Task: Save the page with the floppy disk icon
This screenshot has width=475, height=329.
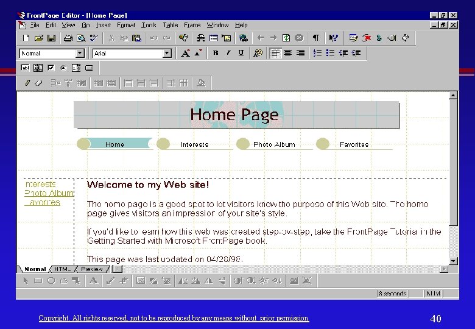Action: tap(52, 38)
